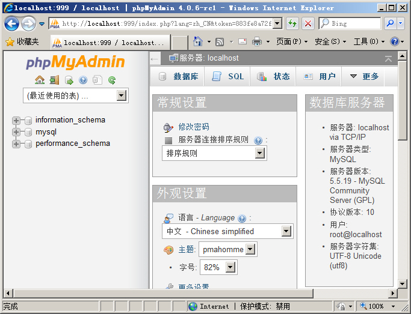Switch to the 用户 tab

319,76
